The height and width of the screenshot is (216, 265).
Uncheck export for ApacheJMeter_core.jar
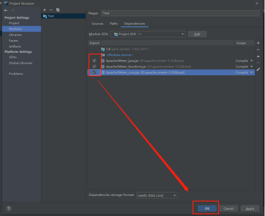pos(94,72)
